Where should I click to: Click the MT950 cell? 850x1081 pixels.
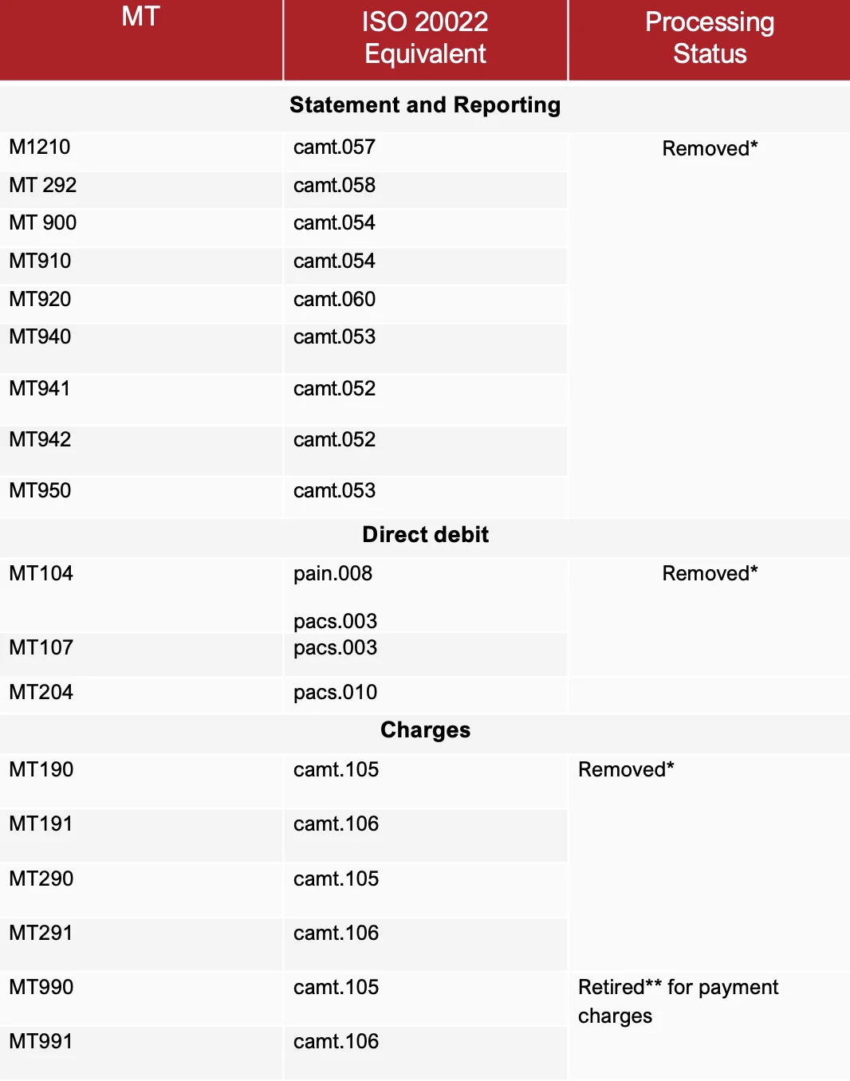40,491
